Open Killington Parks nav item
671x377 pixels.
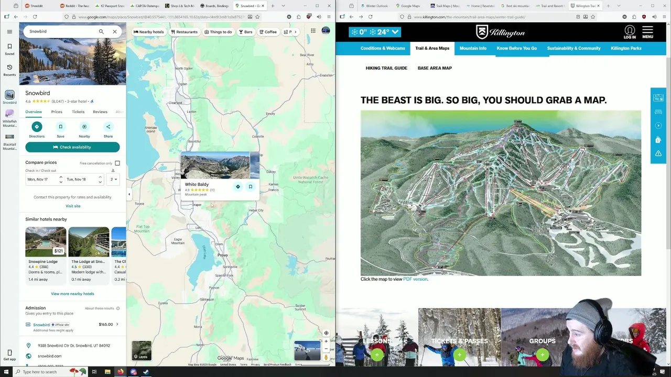click(626, 48)
